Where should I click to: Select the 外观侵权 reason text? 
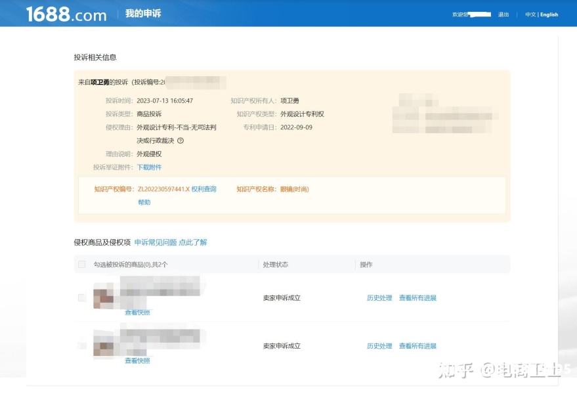pyautogui.click(x=149, y=154)
